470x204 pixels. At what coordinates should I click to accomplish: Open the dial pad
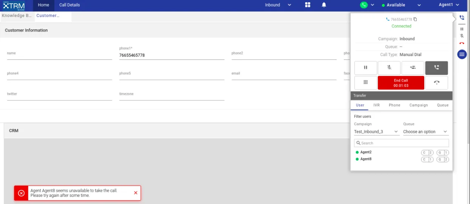click(365, 82)
